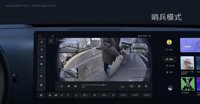Pause the sentry mode video playback

pyautogui.click(x=62, y=86)
